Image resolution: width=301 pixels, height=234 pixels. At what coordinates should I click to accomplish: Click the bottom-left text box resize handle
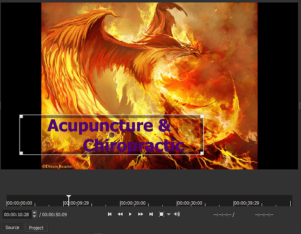[x=22, y=153]
